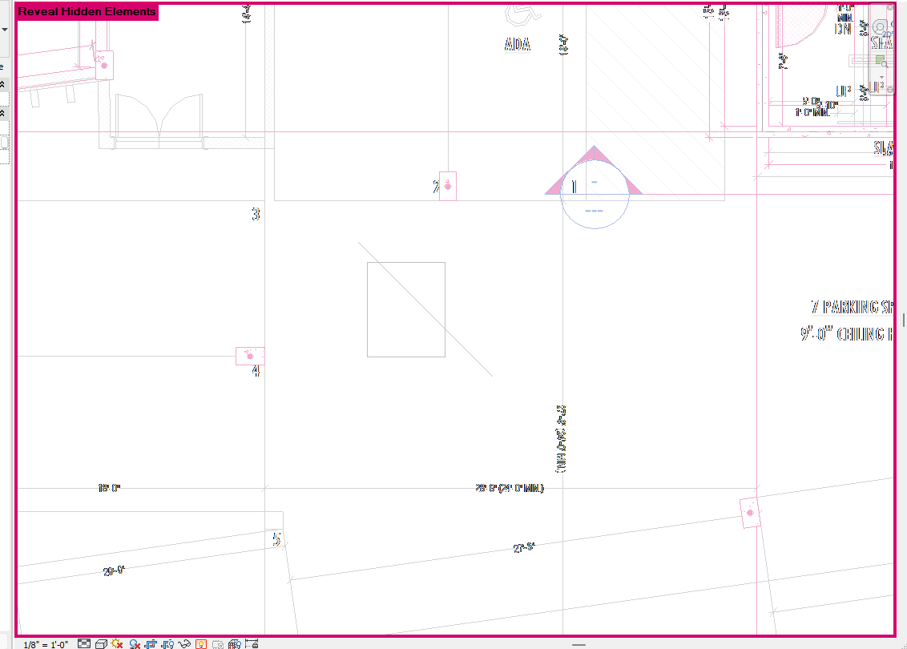This screenshot has height=649, width=907.
Task: Toggle Shadows on in the view bar
Action: [133, 642]
